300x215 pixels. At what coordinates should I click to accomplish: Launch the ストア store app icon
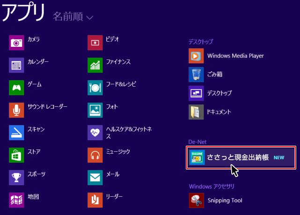point(16,155)
